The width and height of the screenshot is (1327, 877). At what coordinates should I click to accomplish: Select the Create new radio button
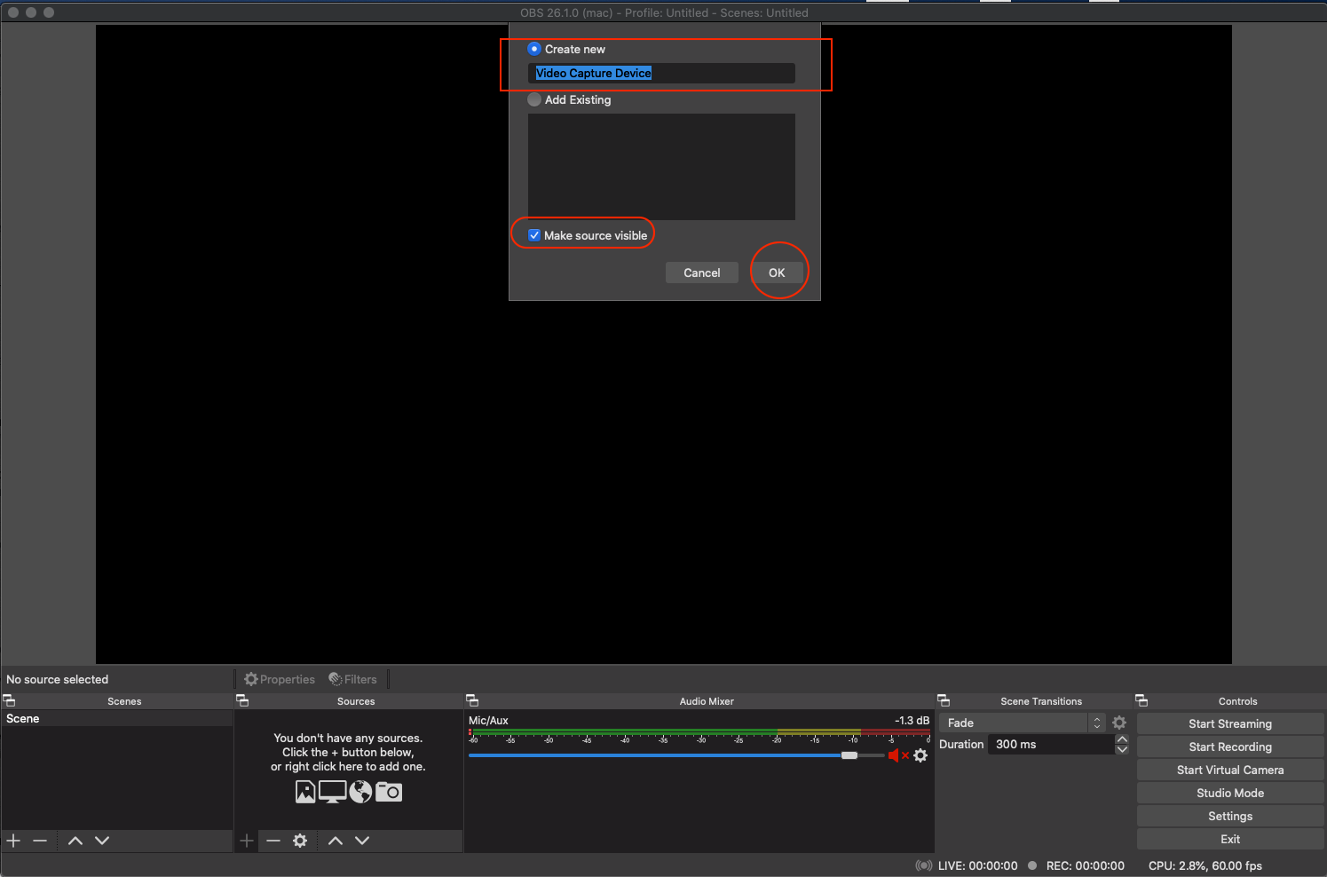click(x=534, y=49)
